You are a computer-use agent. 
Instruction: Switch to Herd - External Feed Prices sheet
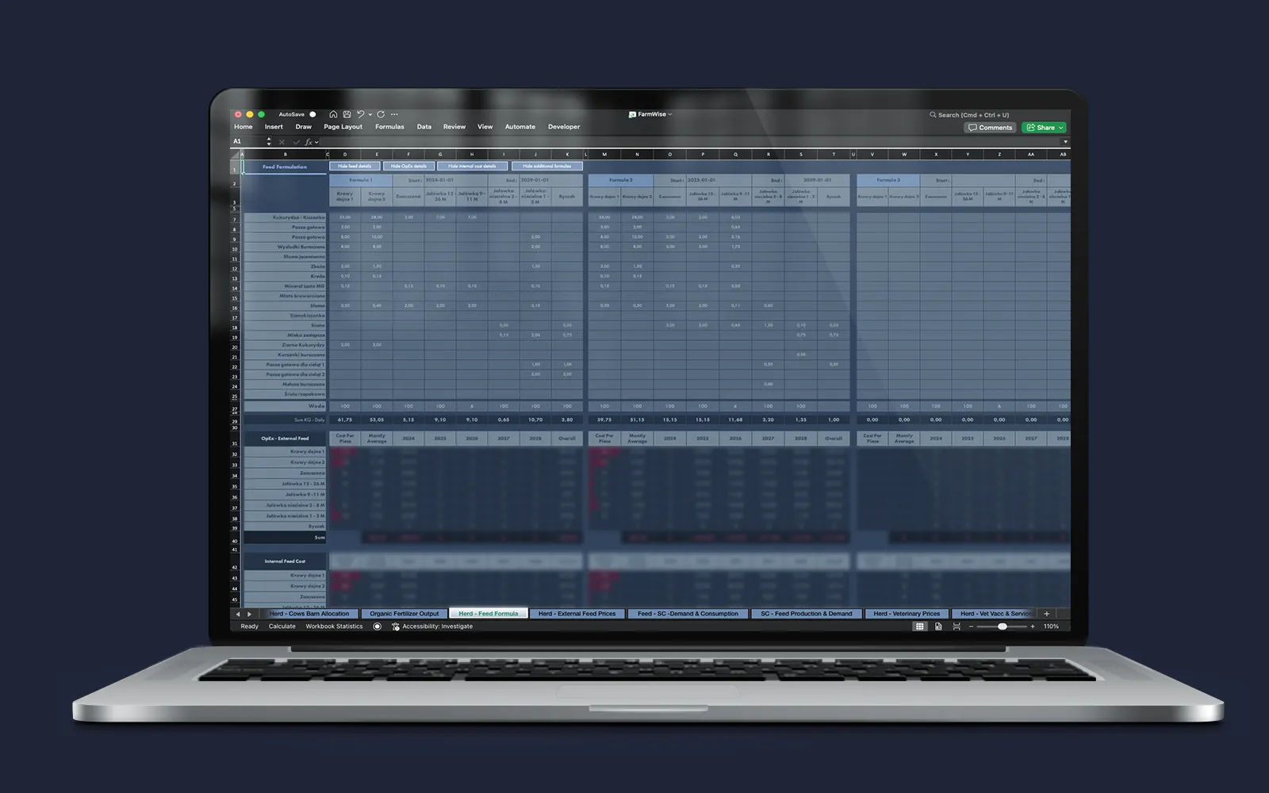click(577, 614)
